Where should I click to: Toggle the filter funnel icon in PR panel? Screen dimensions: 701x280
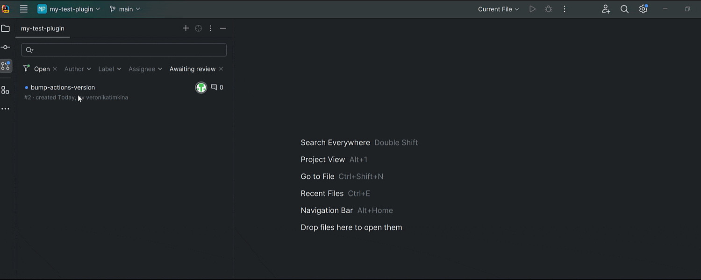pyautogui.click(x=26, y=69)
